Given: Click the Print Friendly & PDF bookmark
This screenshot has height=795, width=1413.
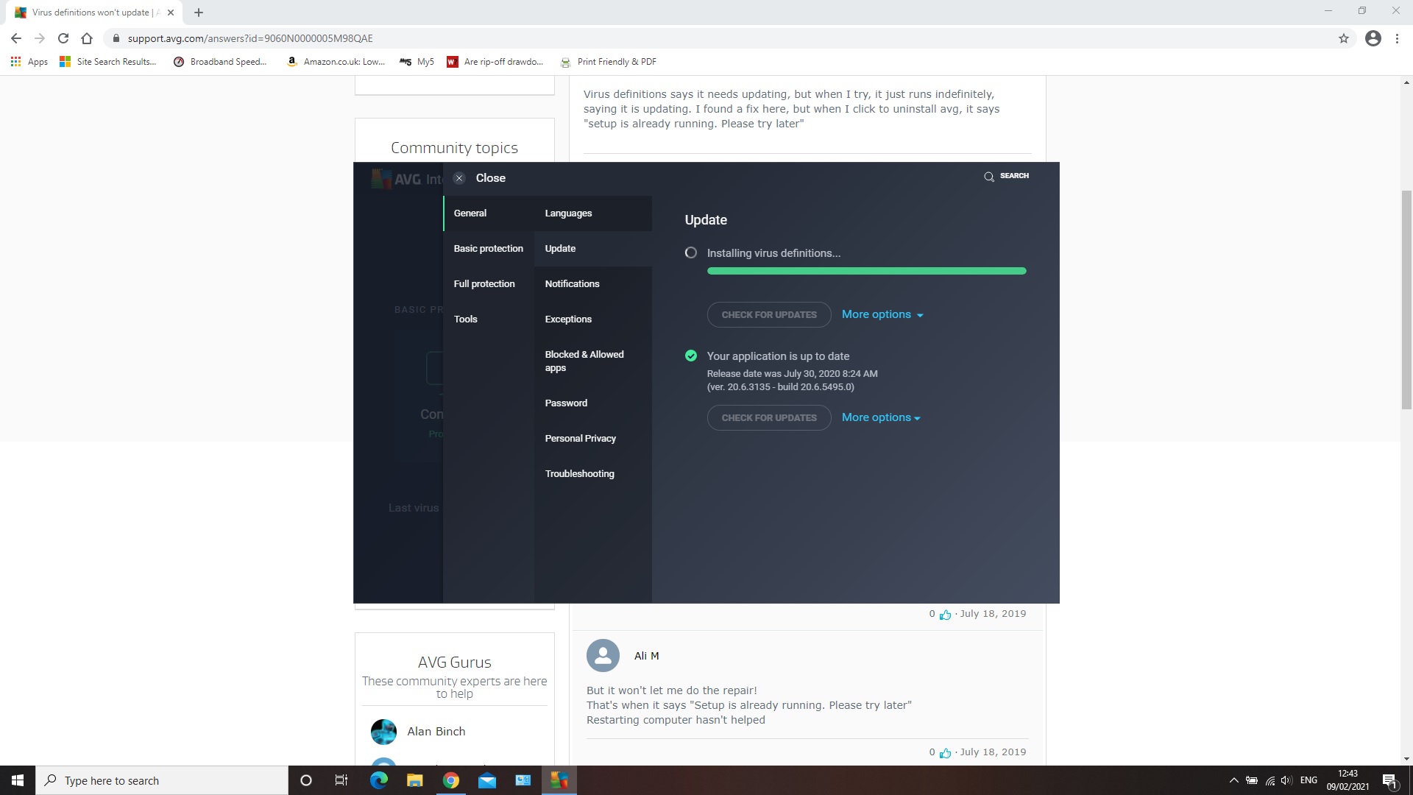Looking at the screenshot, I should (608, 62).
